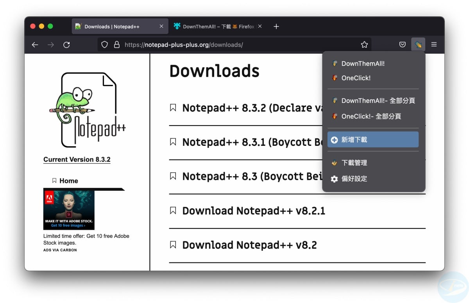Open the DownThemAll! extension toolbar icon
Viewport: 469px width, 303px height.
point(418,44)
